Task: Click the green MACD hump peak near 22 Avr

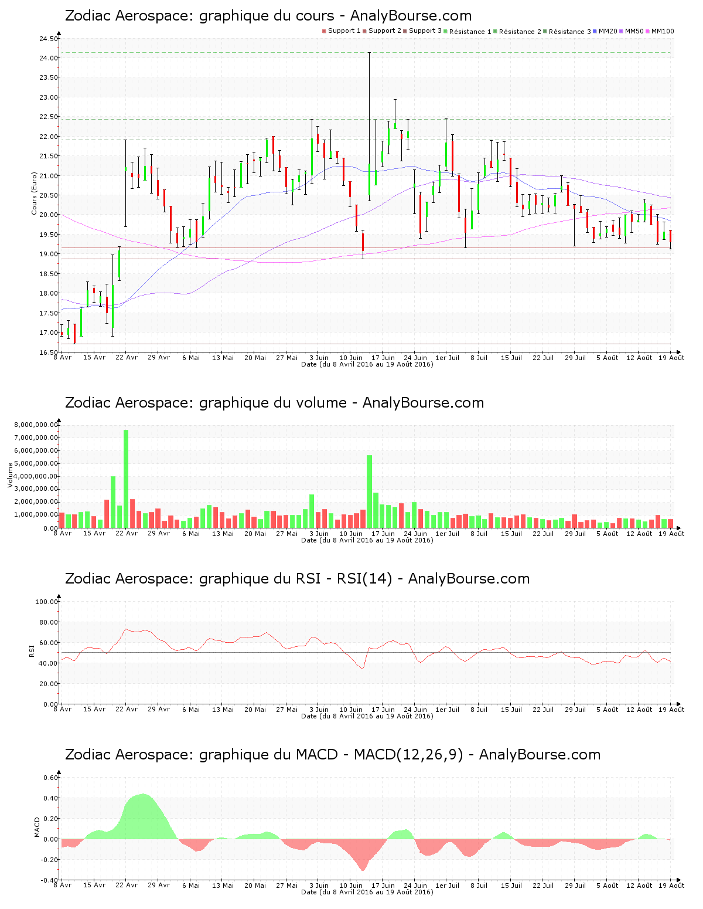Action: click(142, 816)
